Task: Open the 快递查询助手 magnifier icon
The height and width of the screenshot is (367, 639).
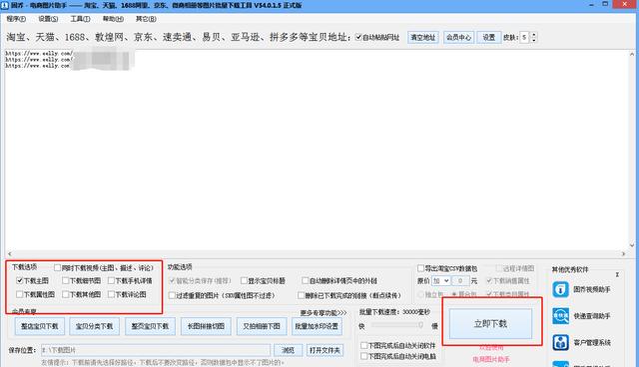Action: click(x=560, y=316)
